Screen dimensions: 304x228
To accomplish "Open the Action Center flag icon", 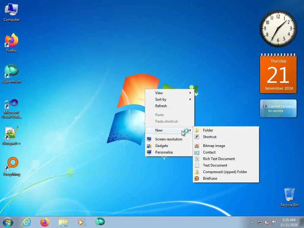I will tap(274, 222).
